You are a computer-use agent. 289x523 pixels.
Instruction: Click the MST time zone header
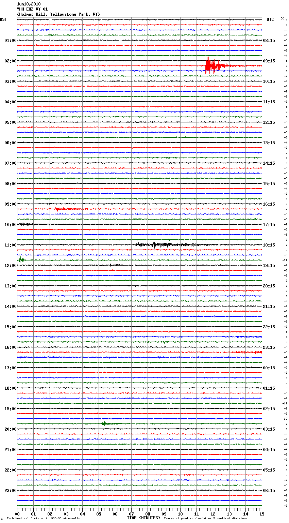point(3,19)
